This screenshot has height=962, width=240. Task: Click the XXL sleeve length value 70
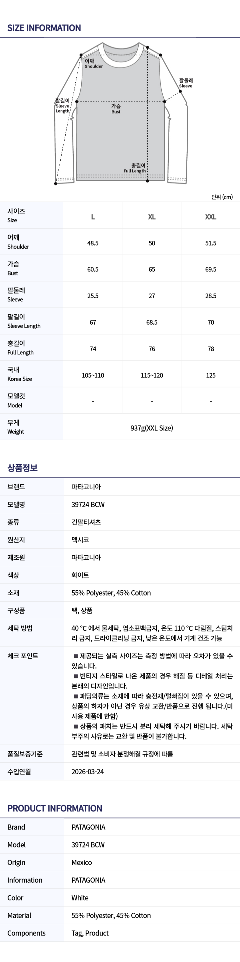pos(210,322)
